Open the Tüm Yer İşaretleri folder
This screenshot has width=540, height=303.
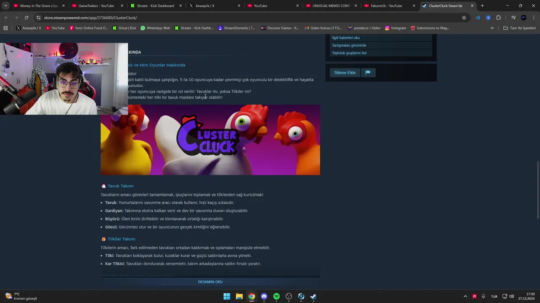tap(519, 28)
